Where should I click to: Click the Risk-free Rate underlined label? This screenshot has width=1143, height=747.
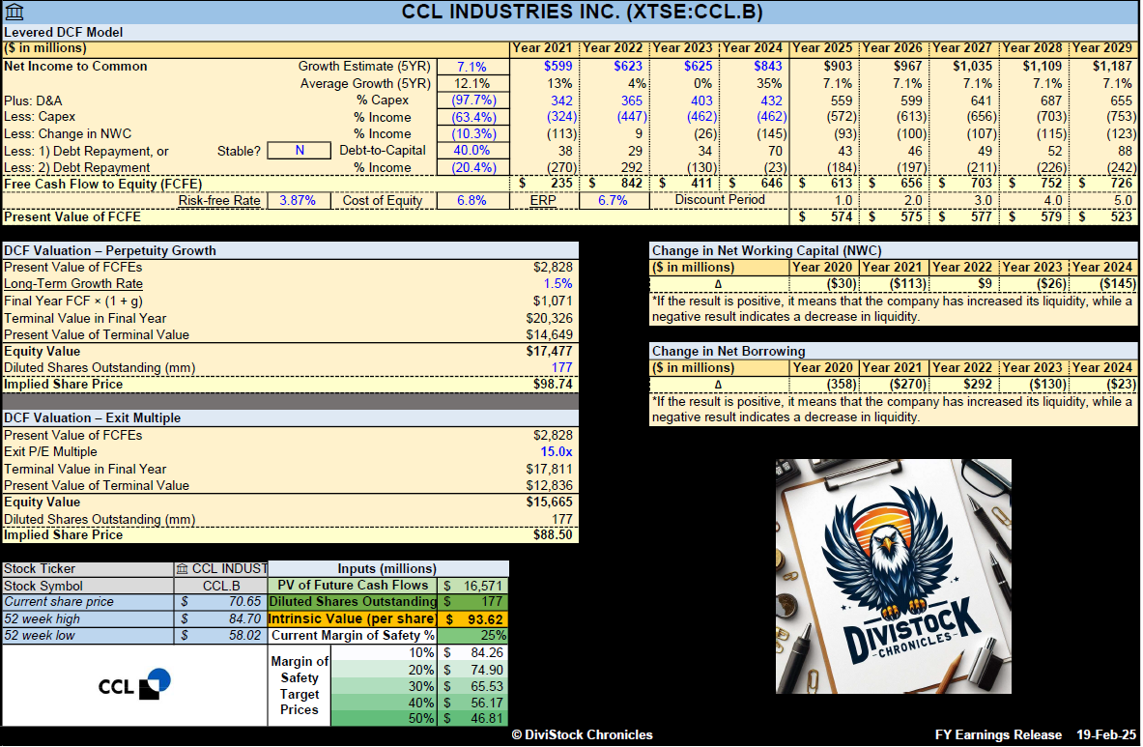click(x=219, y=200)
